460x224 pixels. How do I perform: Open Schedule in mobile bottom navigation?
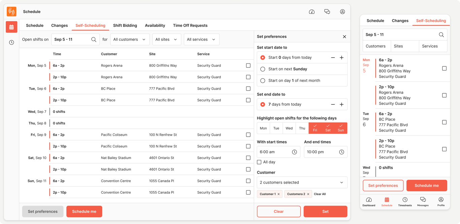[x=387, y=202]
